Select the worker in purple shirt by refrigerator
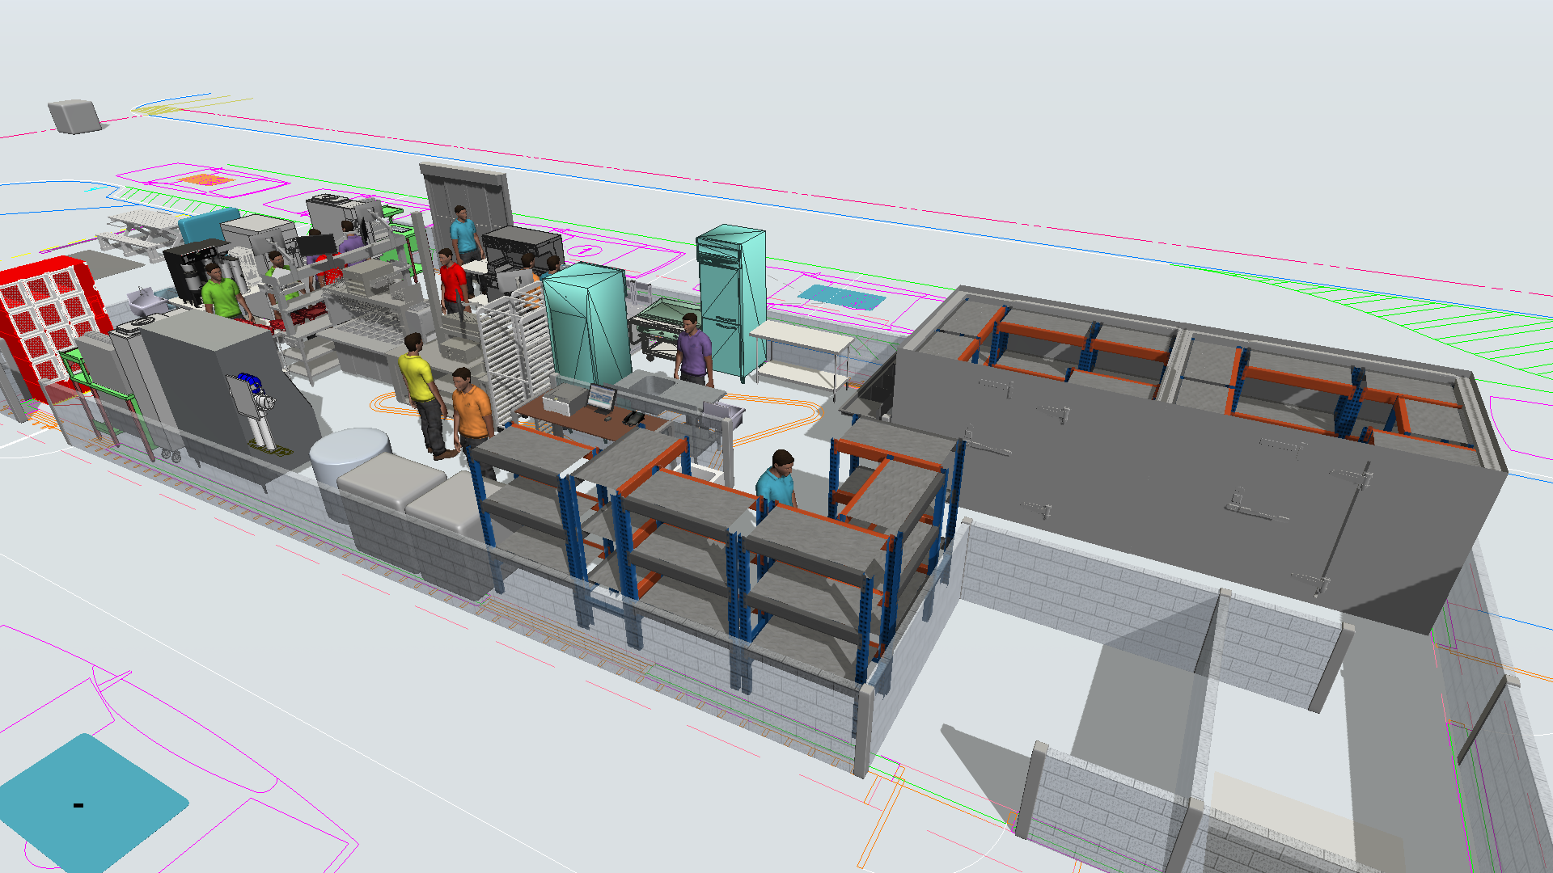The width and height of the screenshot is (1553, 873). [x=693, y=349]
